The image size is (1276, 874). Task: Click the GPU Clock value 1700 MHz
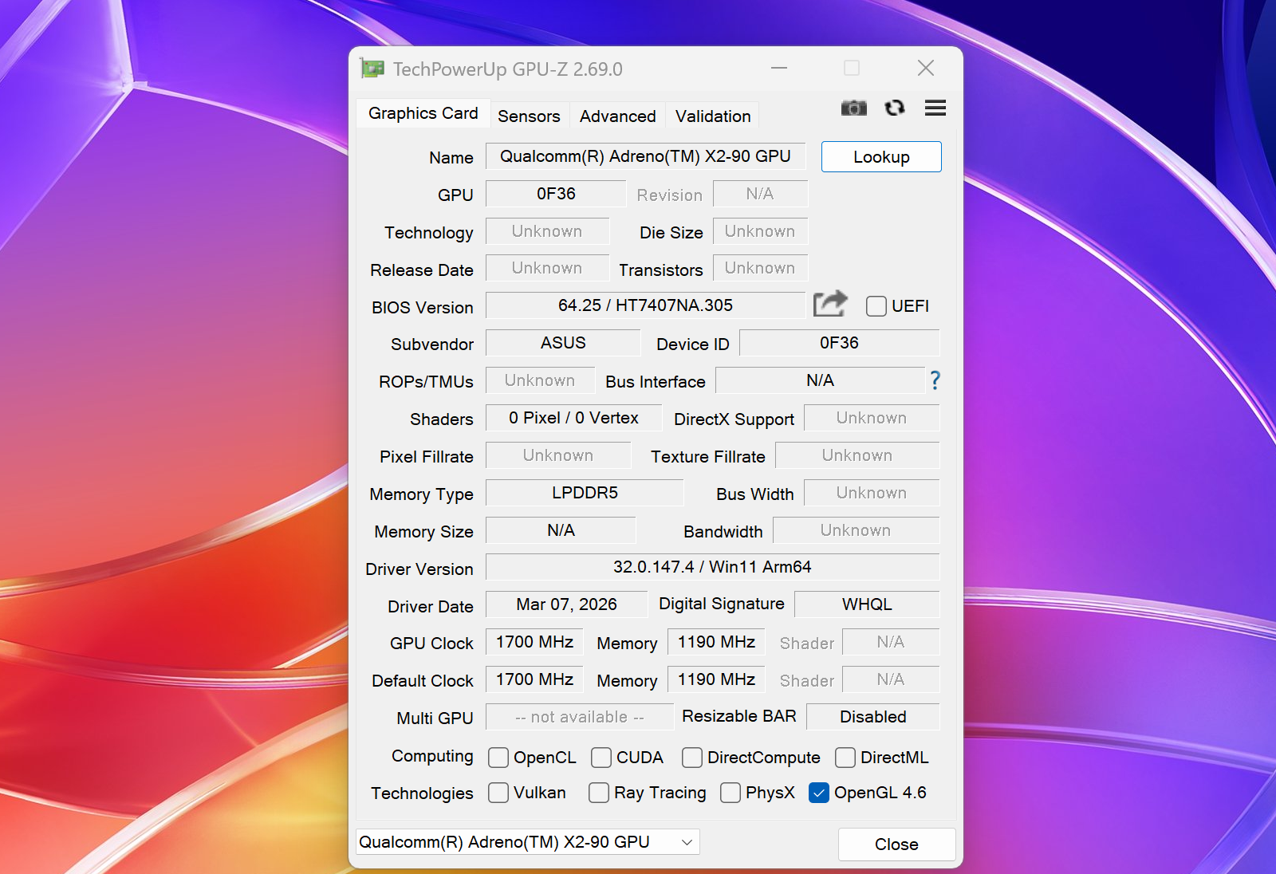pos(534,642)
